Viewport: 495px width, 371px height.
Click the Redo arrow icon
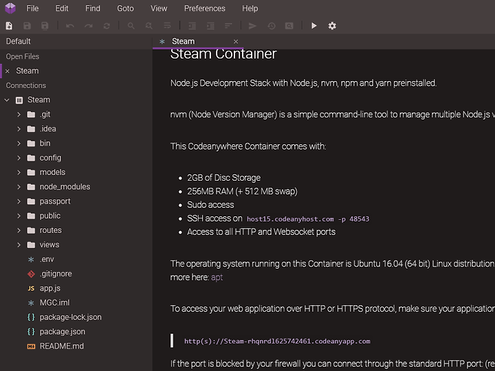[89, 26]
